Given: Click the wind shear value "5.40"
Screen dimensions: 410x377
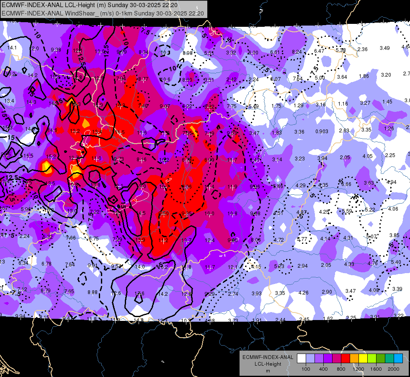Looking at the screenshot, I should point(396,262).
